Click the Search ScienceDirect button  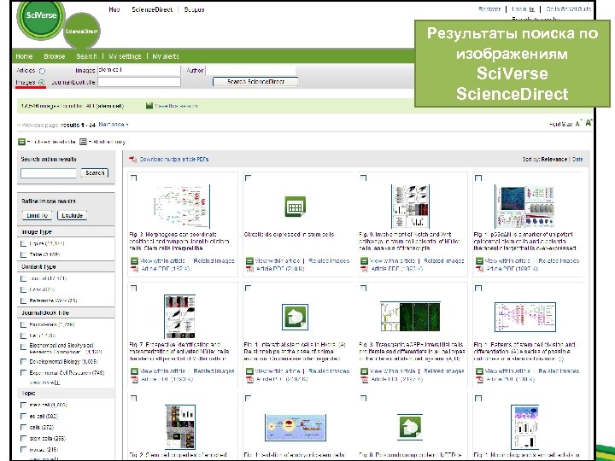[x=255, y=82]
